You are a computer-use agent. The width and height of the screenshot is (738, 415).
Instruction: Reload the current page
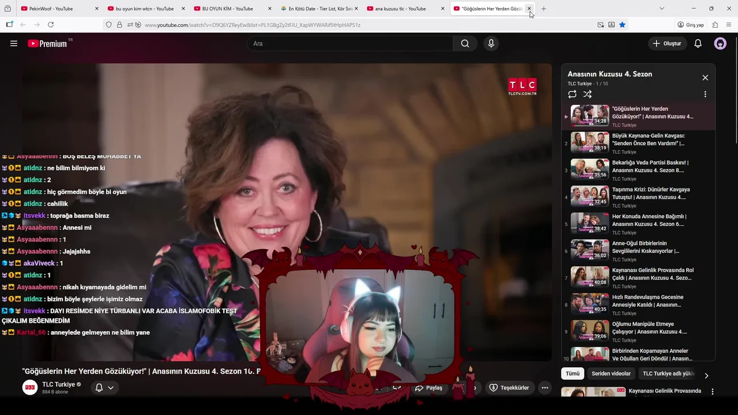point(51,25)
